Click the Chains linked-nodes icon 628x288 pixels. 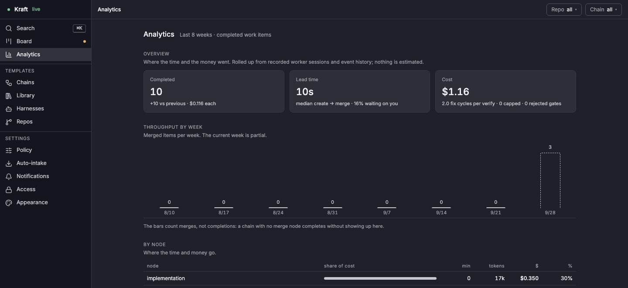9,82
